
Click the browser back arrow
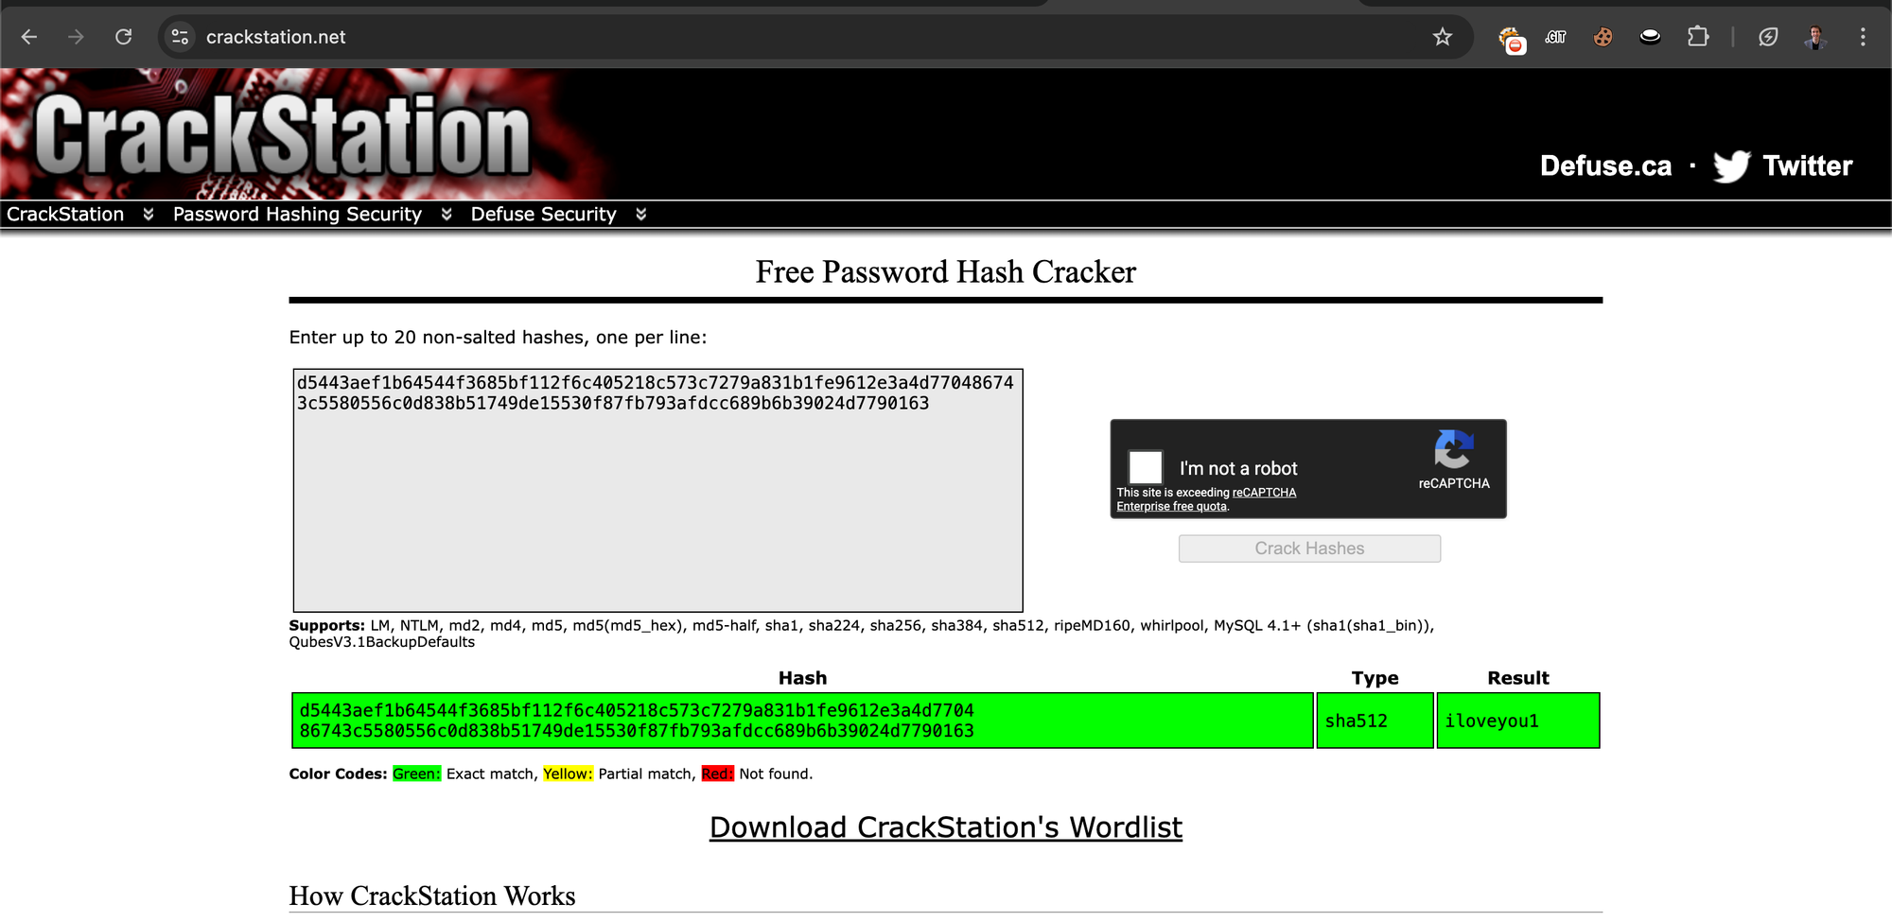point(29,37)
